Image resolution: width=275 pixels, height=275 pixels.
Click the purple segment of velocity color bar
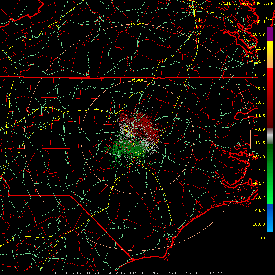pos(270,34)
